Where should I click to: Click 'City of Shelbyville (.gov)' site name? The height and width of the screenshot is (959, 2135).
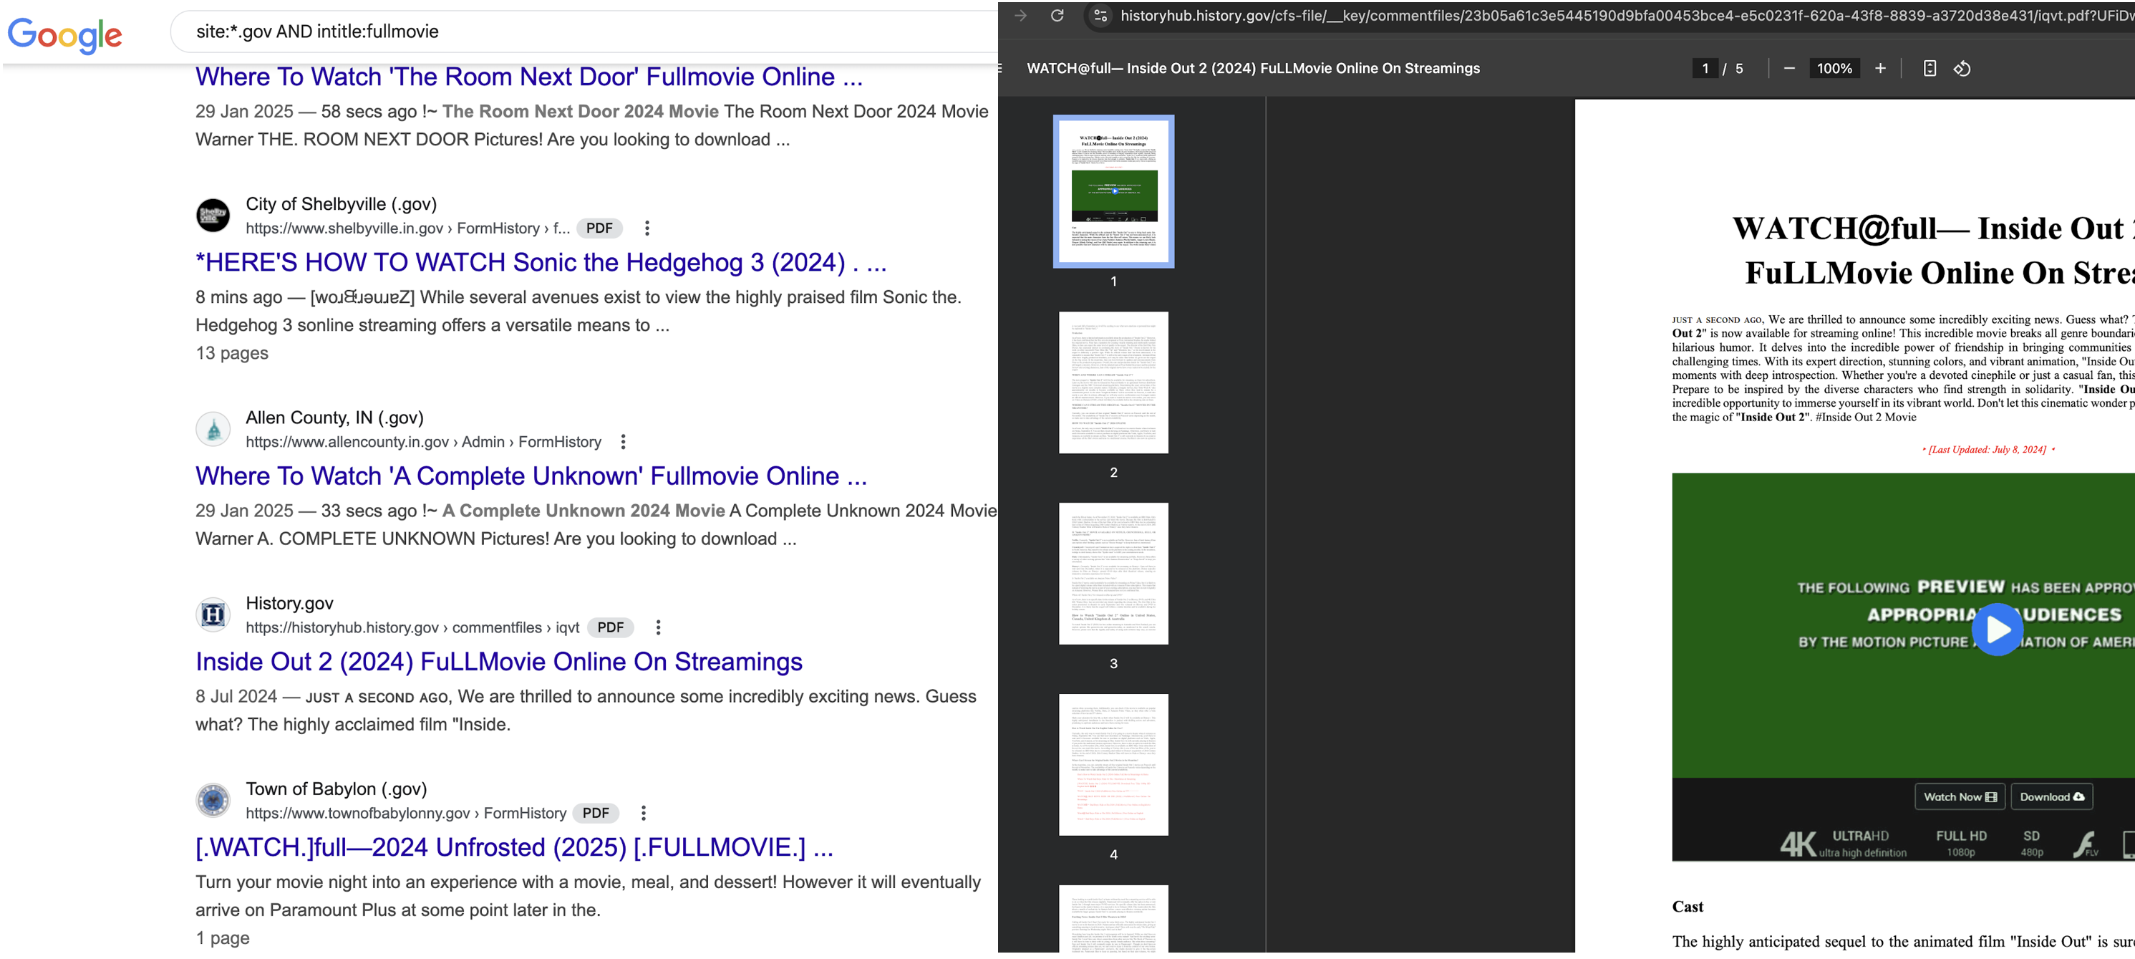click(x=341, y=204)
